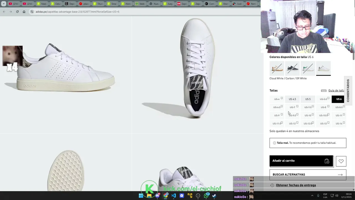Switch to the Jueg browser tab
The width and height of the screenshot is (355, 200).
tap(168, 4)
